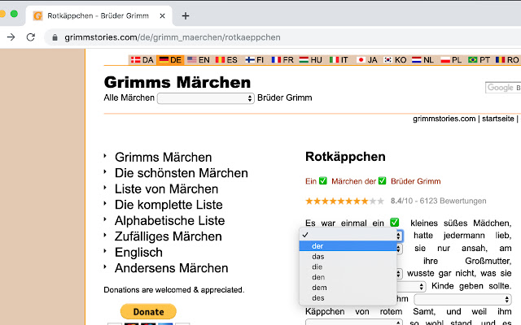Open Liste von Märchen link
Screen dimensions: 521x325
click(x=166, y=189)
